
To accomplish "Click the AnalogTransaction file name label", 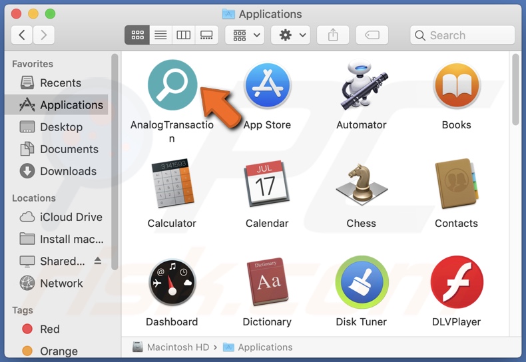I will [172, 131].
